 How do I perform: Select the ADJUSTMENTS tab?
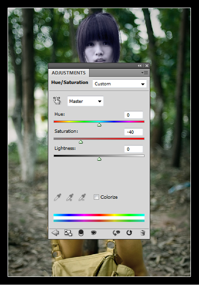coord(69,73)
